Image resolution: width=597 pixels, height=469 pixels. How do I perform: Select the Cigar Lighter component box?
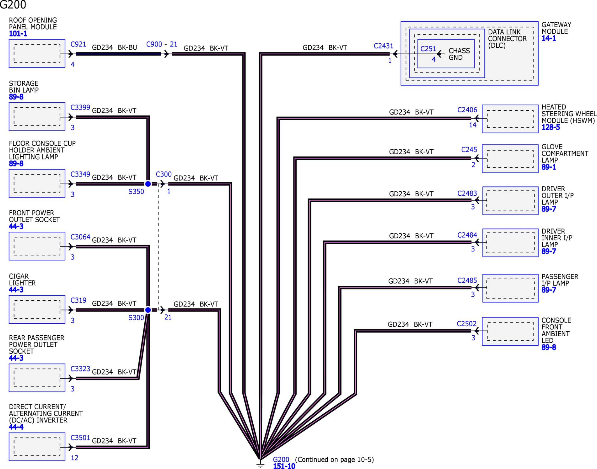pos(37,309)
